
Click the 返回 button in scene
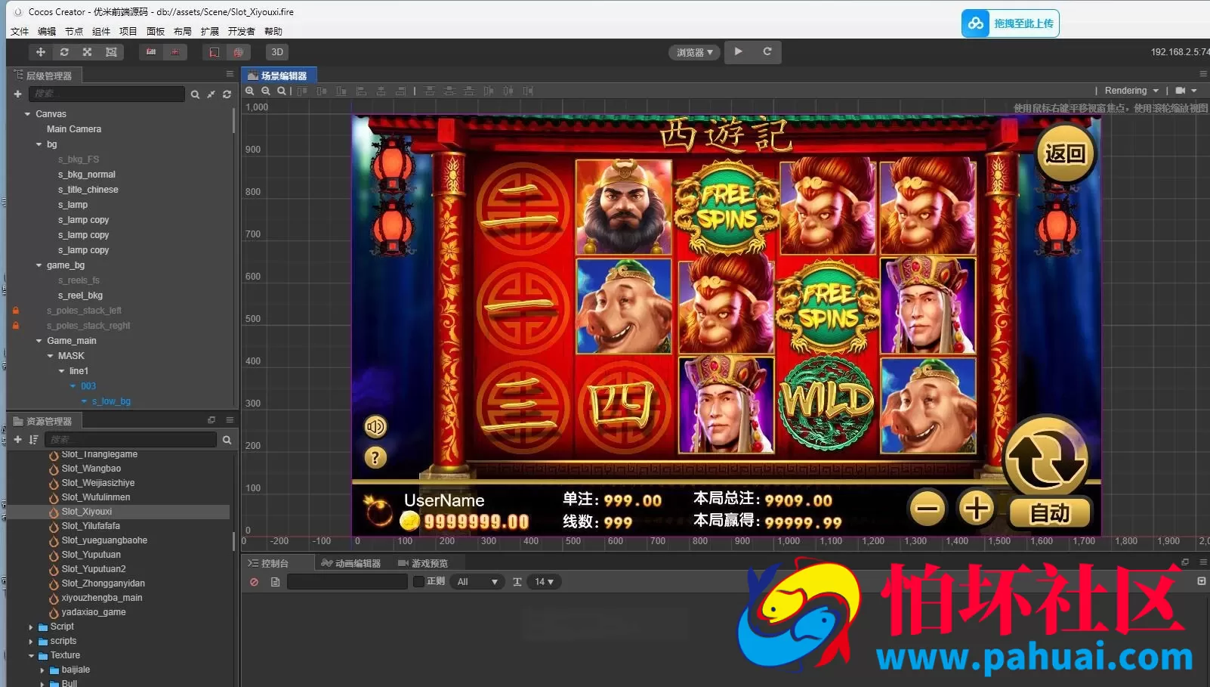[x=1065, y=154]
